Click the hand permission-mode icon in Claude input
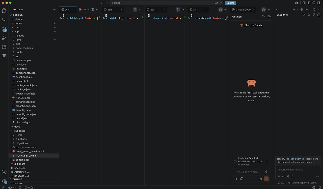The width and height of the screenshot is (323, 189). tap(261, 179)
